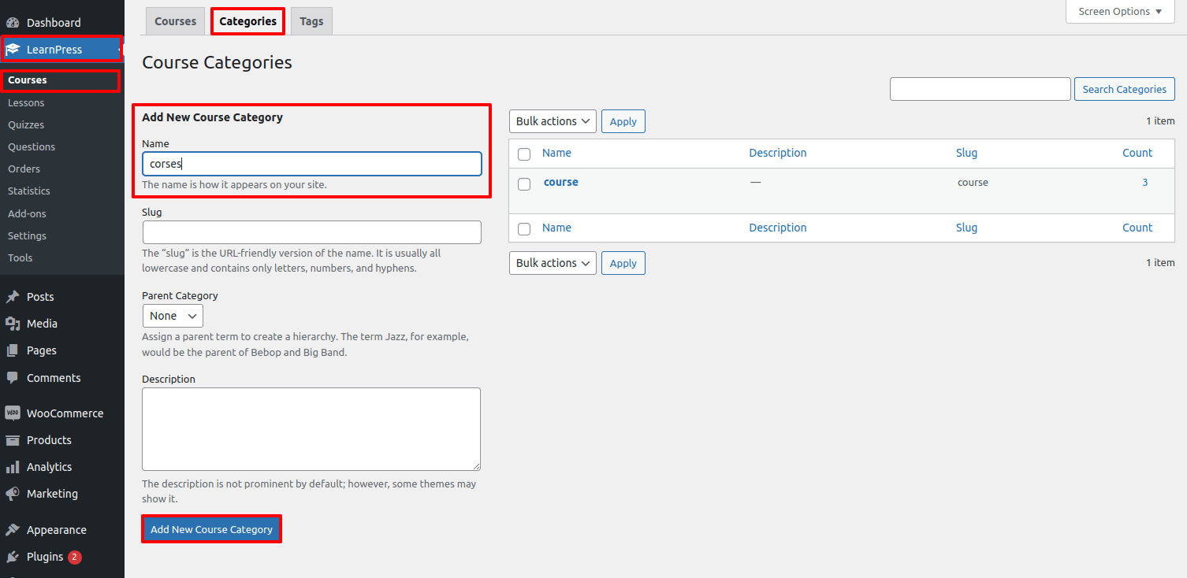Open the Lessons submenu item
Image resolution: width=1187 pixels, height=578 pixels.
tap(26, 102)
